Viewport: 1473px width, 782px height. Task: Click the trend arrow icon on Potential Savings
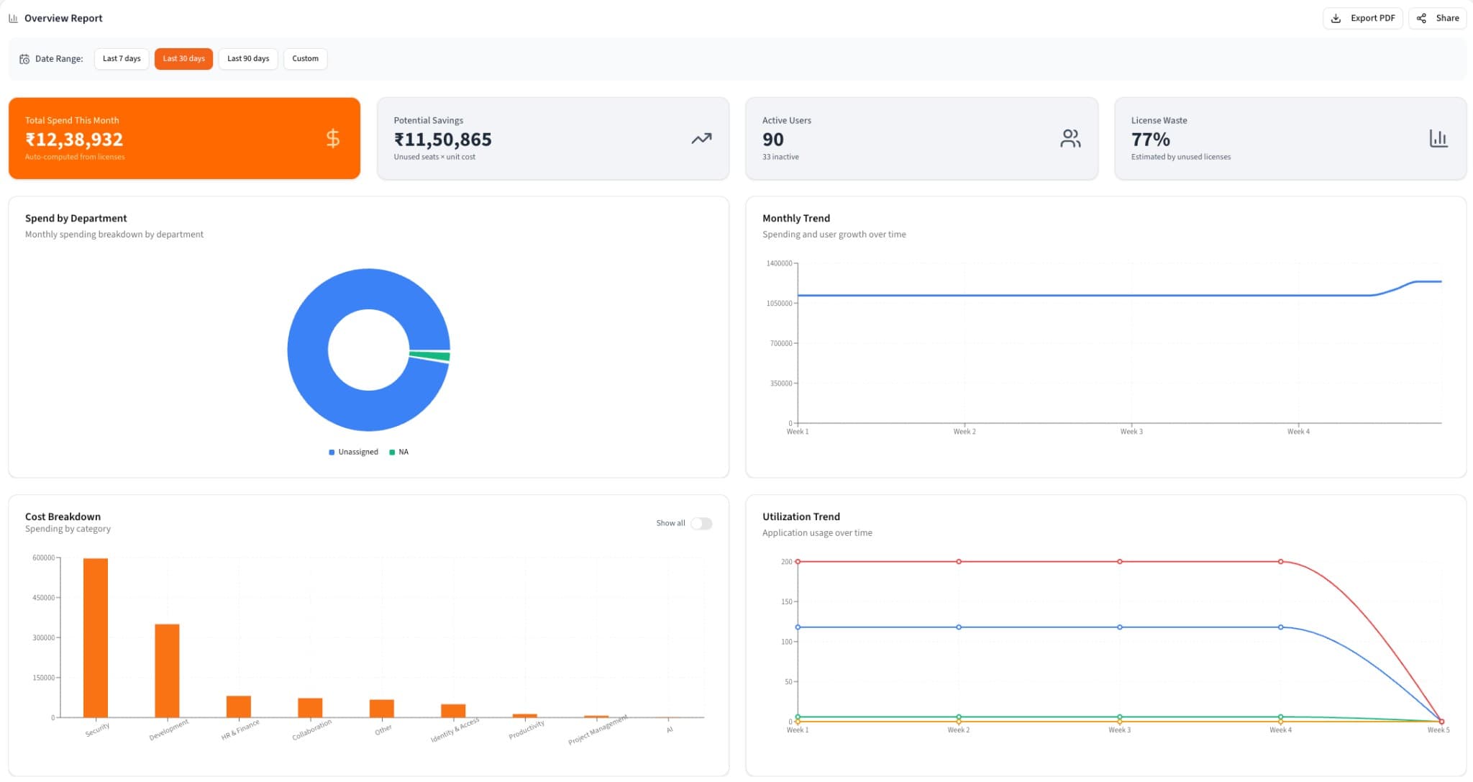pos(701,138)
